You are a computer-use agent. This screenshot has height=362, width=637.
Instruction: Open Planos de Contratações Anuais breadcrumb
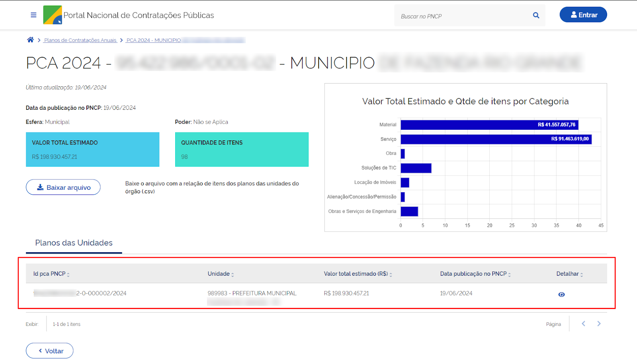point(80,40)
